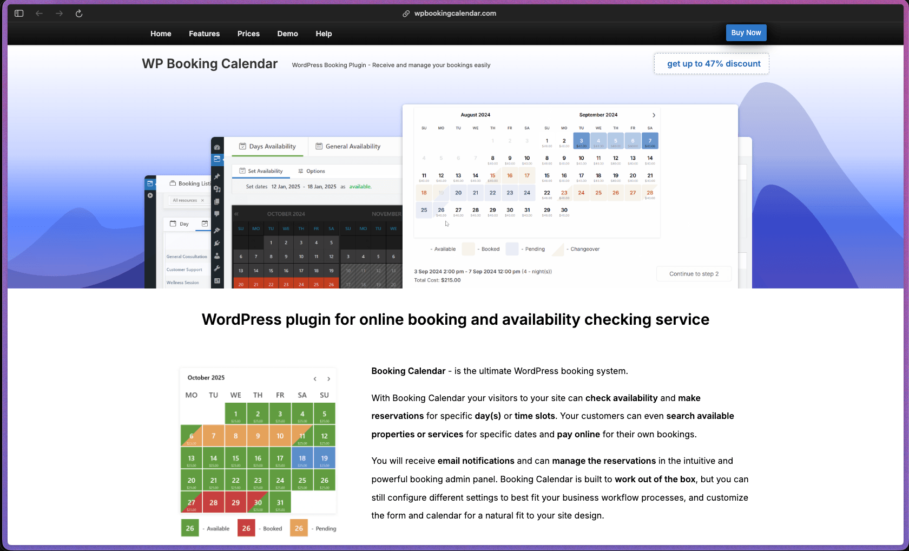Toggle the browser sidebar icon
Screen dimensions: 909x551
click(19, 14)
